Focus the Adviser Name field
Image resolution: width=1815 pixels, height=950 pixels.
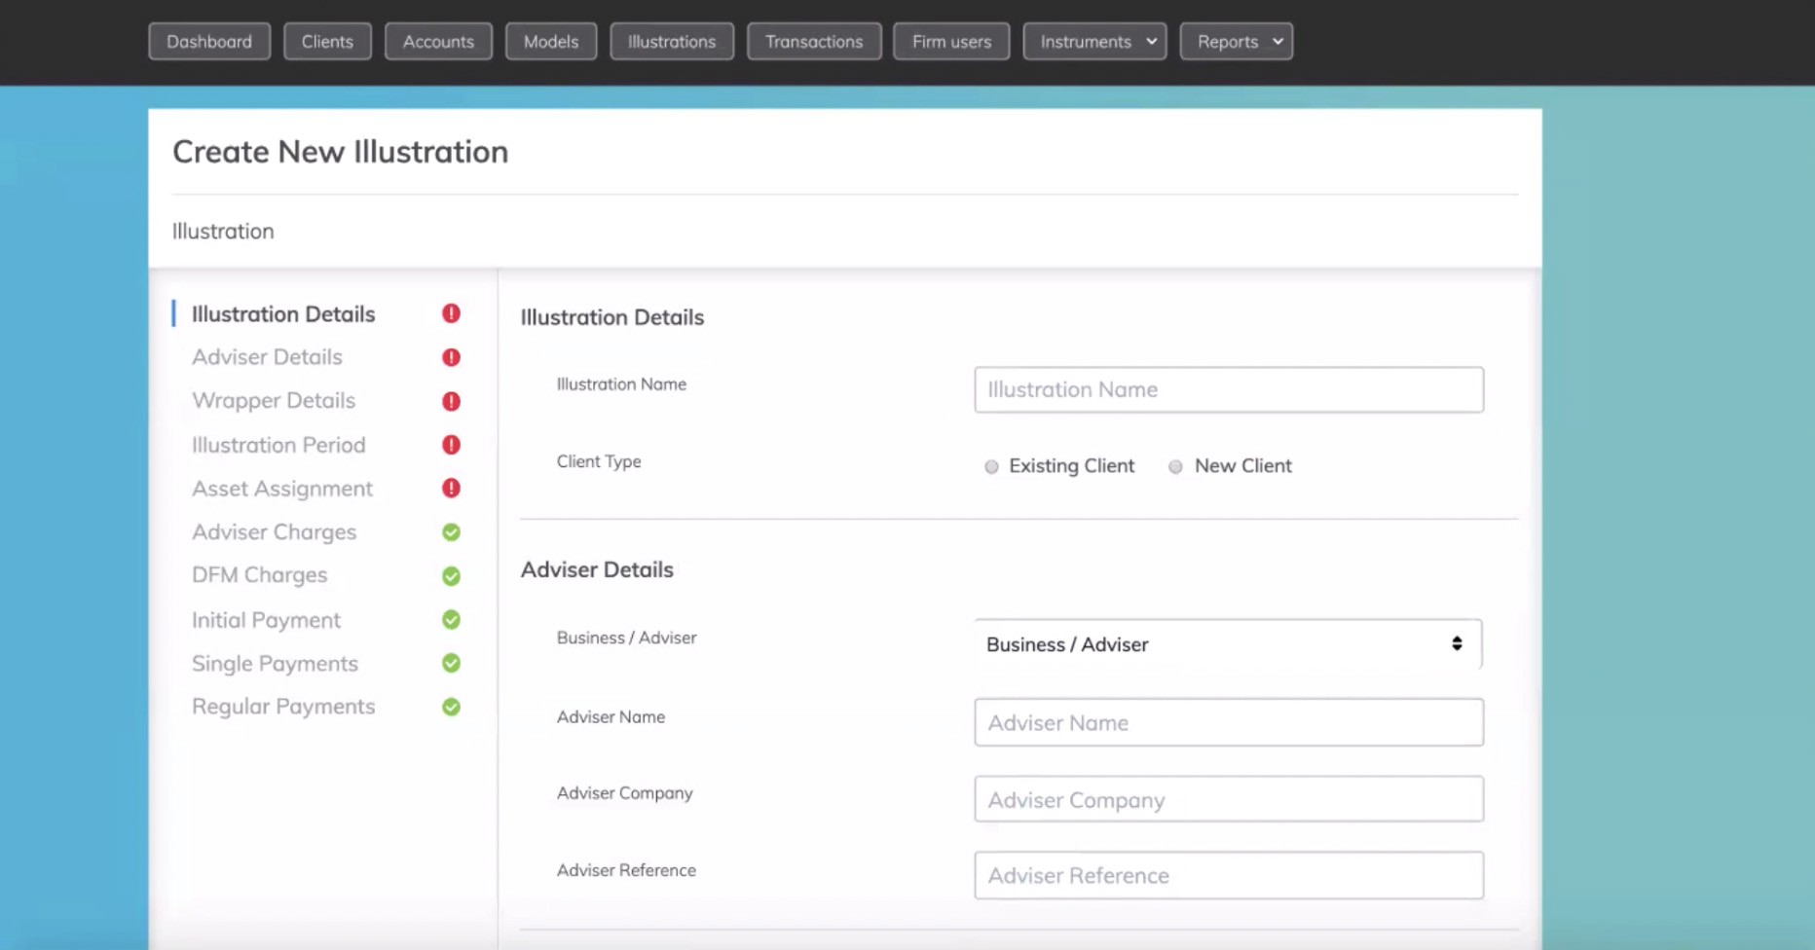pos(1229,722)
